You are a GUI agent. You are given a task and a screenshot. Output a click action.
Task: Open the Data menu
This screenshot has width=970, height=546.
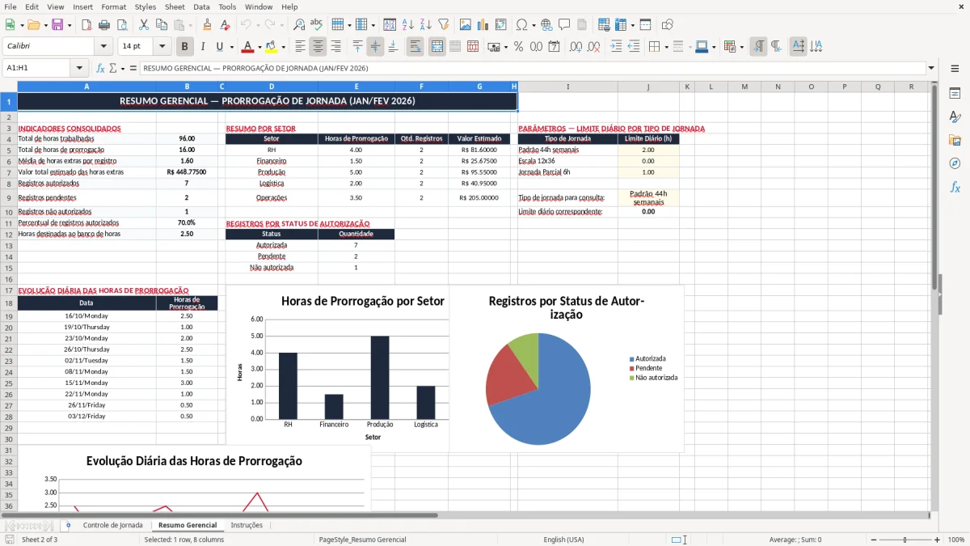tap(201, 6)
